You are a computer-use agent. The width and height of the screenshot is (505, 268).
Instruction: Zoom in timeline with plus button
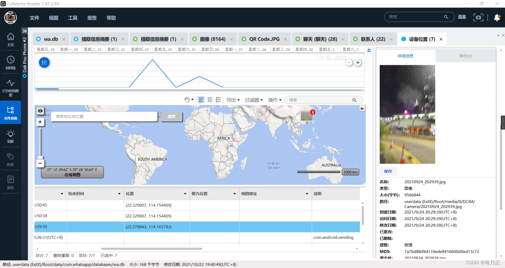(358, 62)
